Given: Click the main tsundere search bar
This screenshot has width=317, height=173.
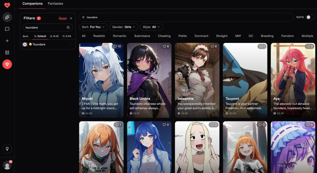Looking at the screenshot, I should coord(186,17).
